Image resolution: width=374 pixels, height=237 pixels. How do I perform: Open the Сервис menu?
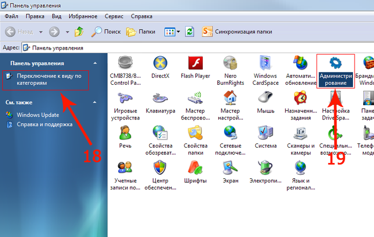114,16
